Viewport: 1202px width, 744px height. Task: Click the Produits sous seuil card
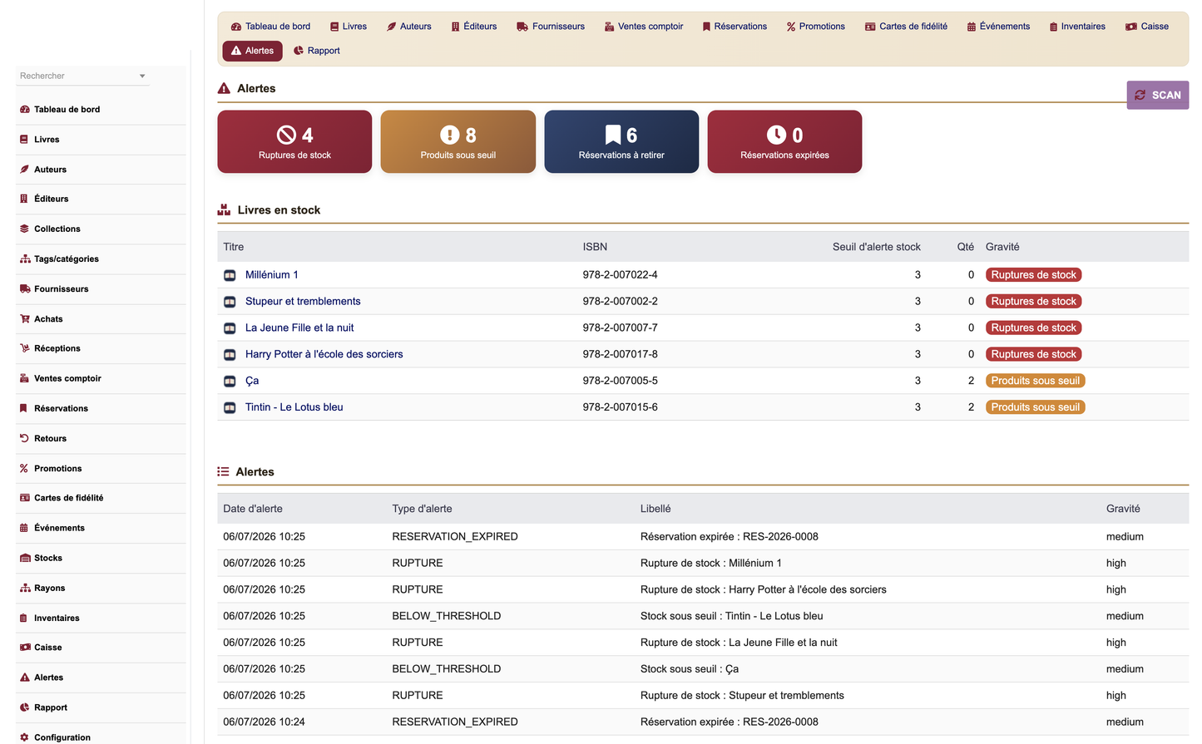click(x=458, y=142)
